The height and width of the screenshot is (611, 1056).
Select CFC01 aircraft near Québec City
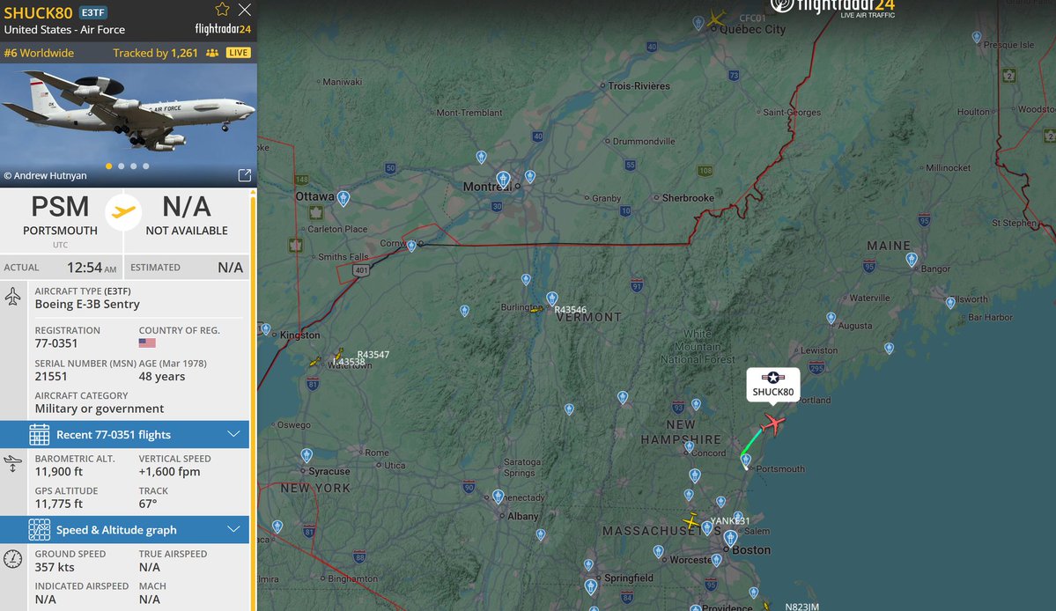pyautogui.click(x=717, y=18)
